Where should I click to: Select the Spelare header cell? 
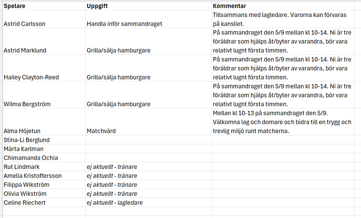(44, 6)
